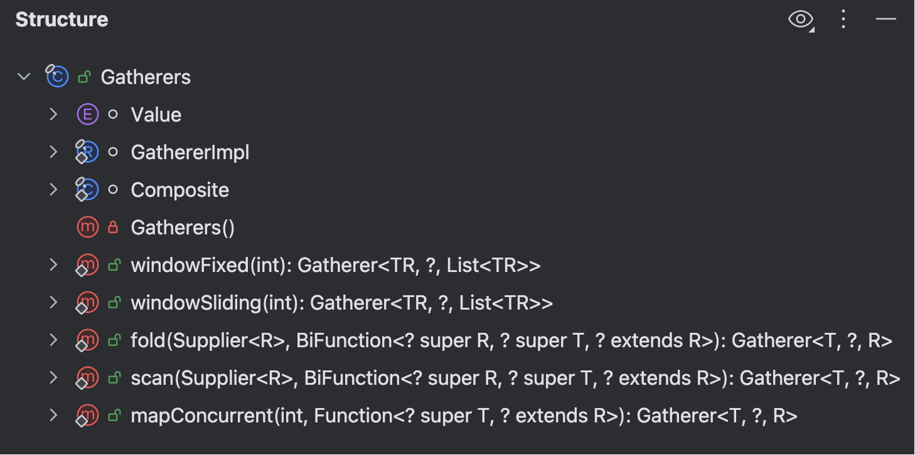Open the Structure panel options menu
Image resolution: width=915 pixels, height=455 pixels.
point(843,20)
